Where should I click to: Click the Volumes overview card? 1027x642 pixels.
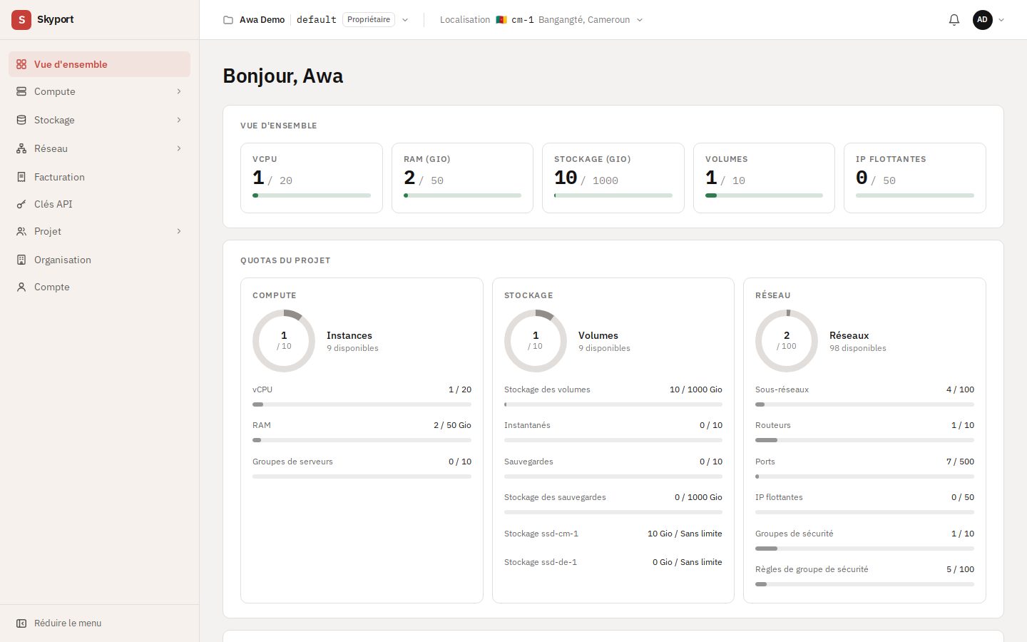(x=764, y=178)
